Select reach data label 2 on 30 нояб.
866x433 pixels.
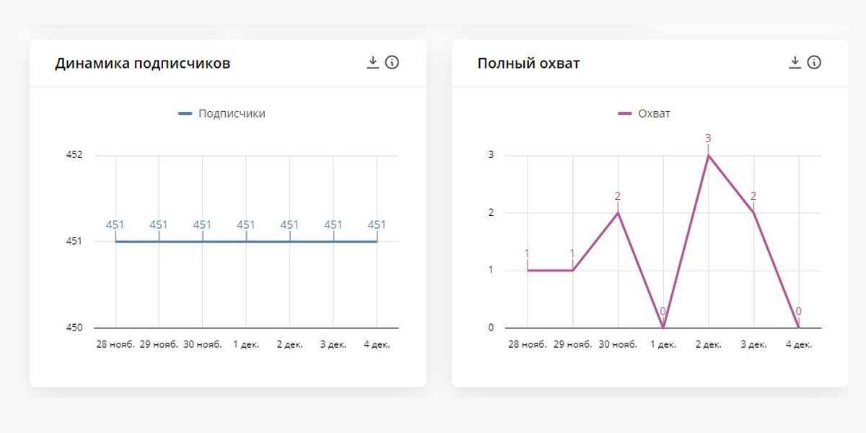(618, 196)
